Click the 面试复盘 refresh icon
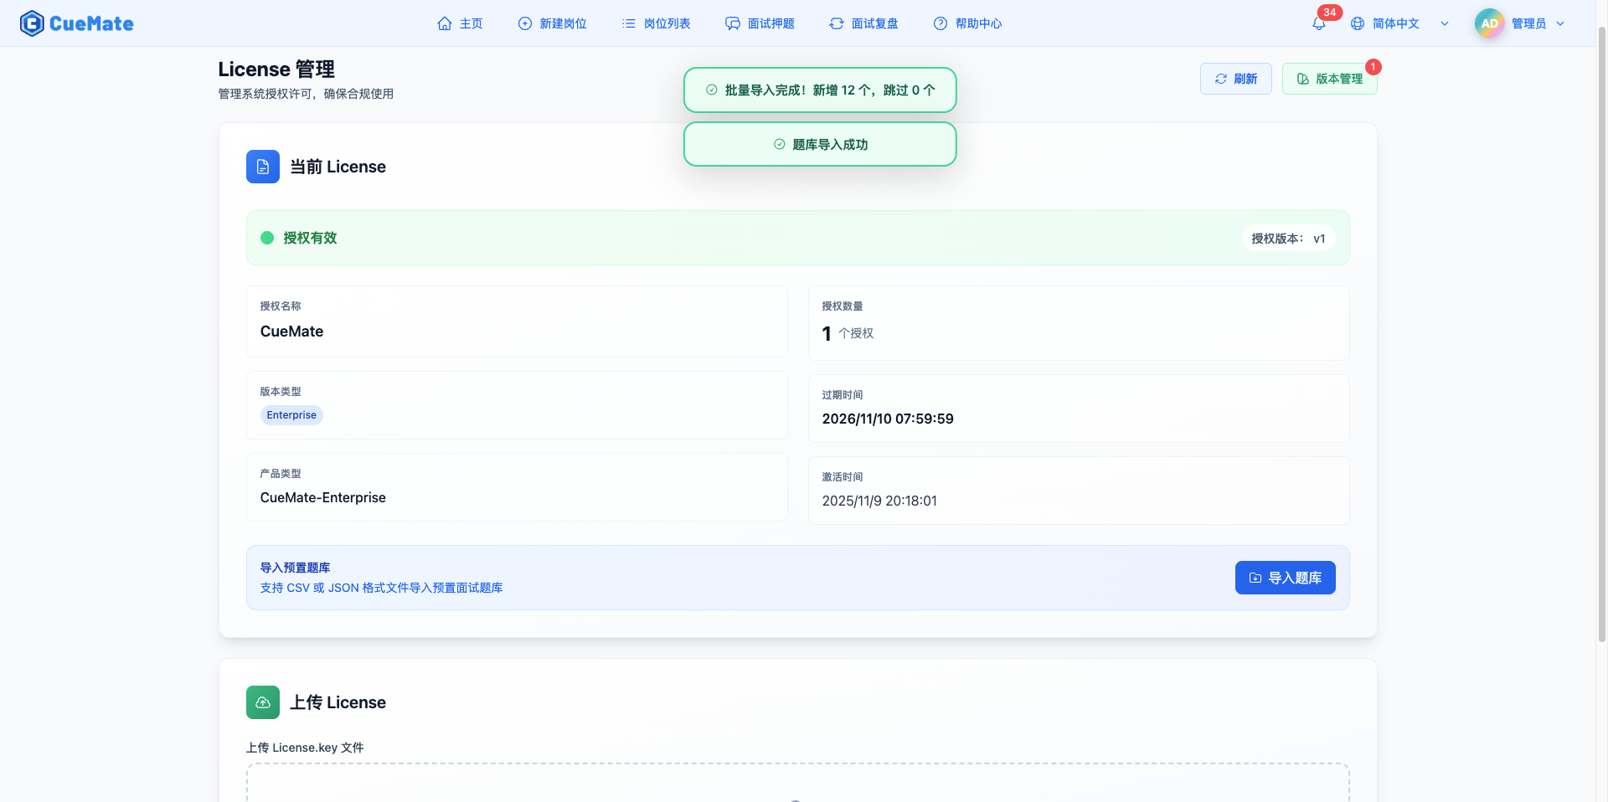1608x802 pixels. 836,23
